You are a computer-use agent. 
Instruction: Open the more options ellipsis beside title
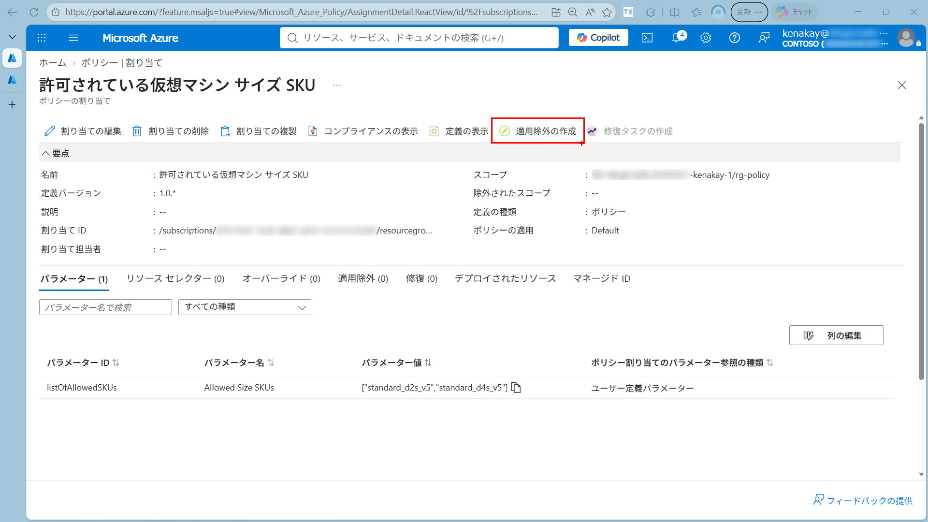337,85
